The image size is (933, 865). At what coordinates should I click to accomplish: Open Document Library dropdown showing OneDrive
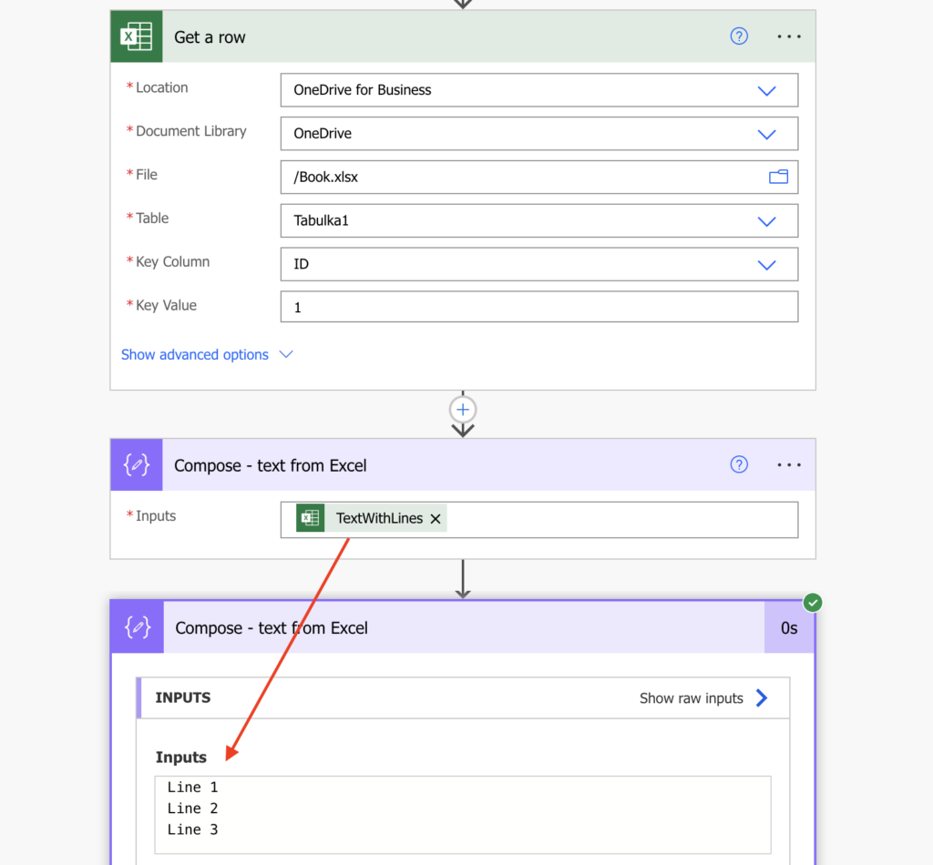click(539, 134)
